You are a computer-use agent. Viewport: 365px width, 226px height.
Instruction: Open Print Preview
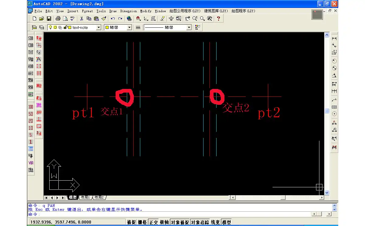(x=65, y=19)
